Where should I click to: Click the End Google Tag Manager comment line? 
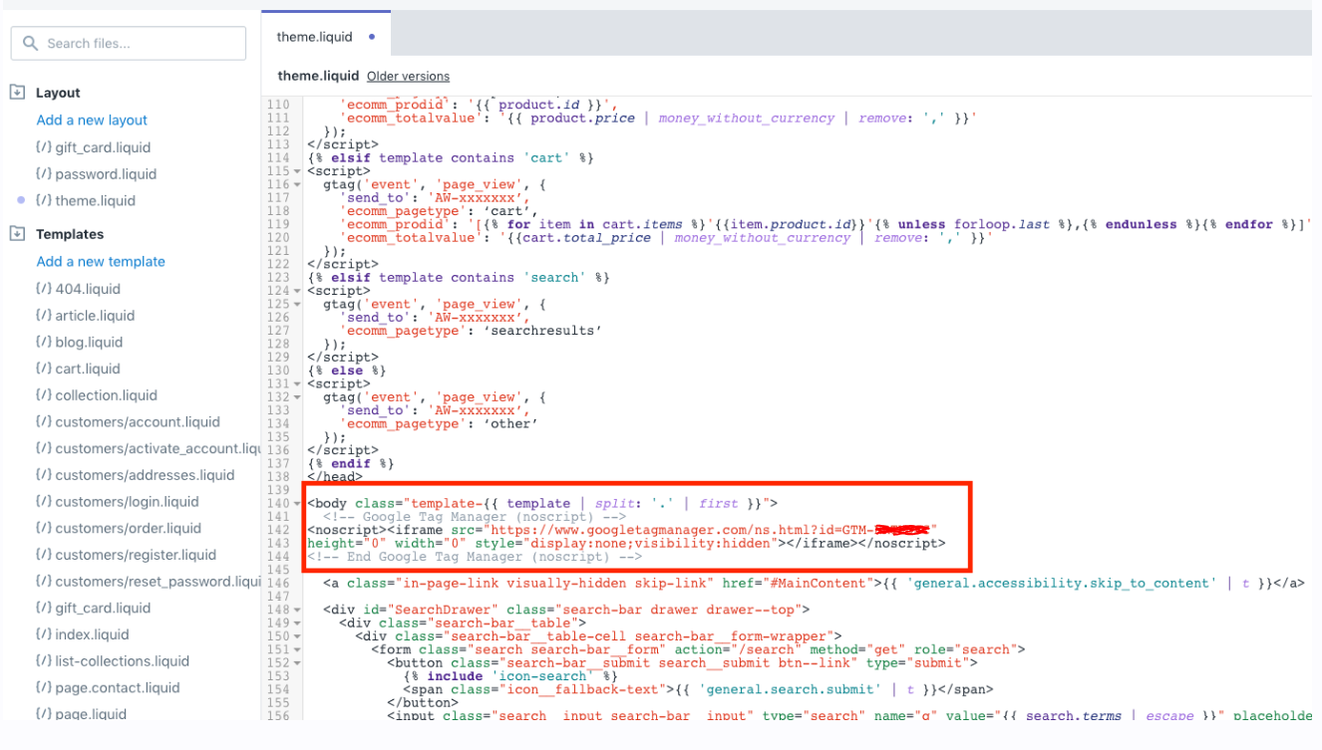475,557
